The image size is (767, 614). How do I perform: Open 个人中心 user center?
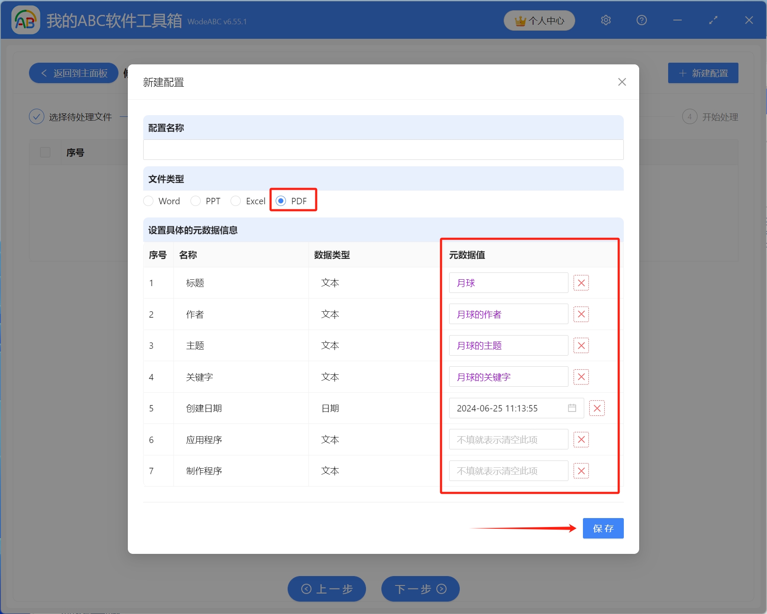(539, 20)
